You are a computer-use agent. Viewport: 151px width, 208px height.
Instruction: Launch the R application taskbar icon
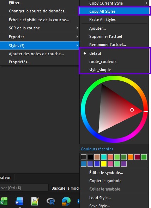[51, 201]
